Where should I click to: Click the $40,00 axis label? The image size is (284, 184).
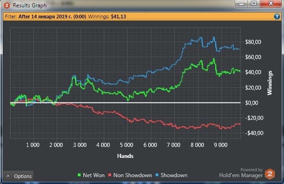pyautogui.click(x=253, y=72)
